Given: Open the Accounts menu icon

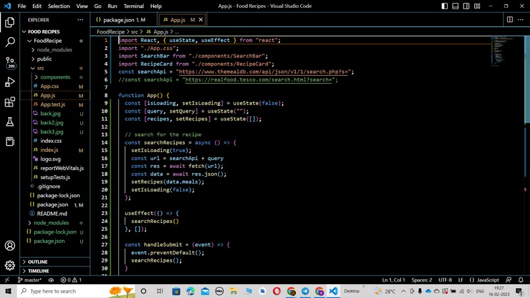Looking at the screenshot, I should point(10,245).
